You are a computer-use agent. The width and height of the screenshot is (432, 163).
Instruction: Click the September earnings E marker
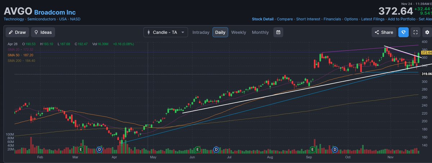pos(312,149)
